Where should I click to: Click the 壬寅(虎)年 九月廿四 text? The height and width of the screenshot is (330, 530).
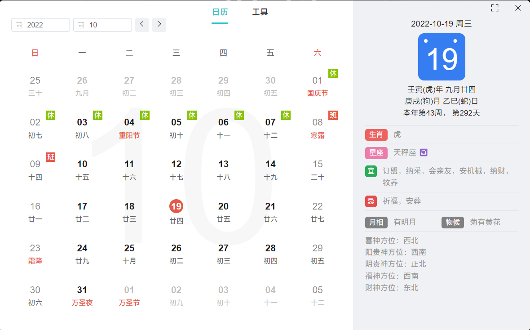click(x=442, y=89)
